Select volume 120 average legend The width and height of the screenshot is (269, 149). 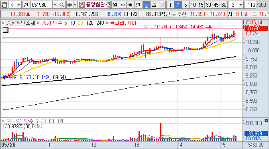coord(61,121)
